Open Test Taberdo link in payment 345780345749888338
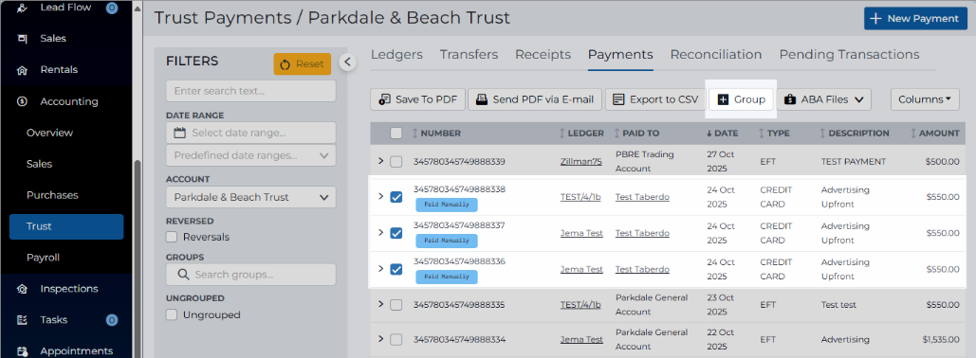Viewport: 976px width, 358px height. (642, 197)
